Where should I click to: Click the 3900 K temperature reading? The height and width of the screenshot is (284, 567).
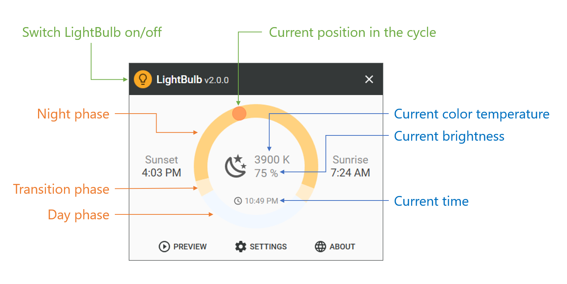click(272, 159)
